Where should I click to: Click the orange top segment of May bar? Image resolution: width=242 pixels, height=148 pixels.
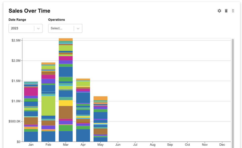[x=100, y=98]
